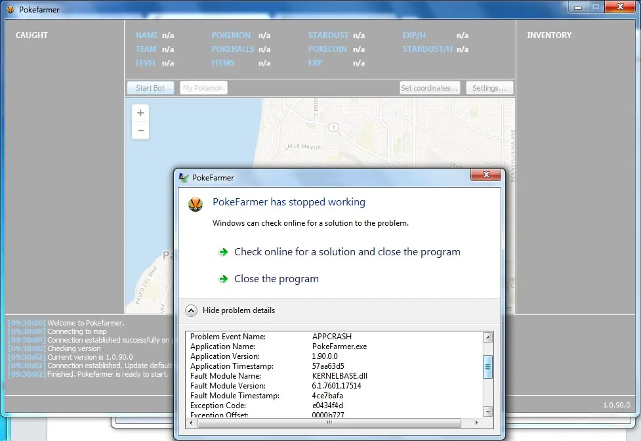Click the route 1 marker on the map
This screenshot has width=641, height=441.
(333, 127)
